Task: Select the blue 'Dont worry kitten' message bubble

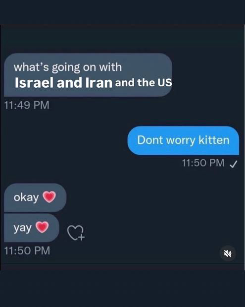Action: [x=183, y=140]
